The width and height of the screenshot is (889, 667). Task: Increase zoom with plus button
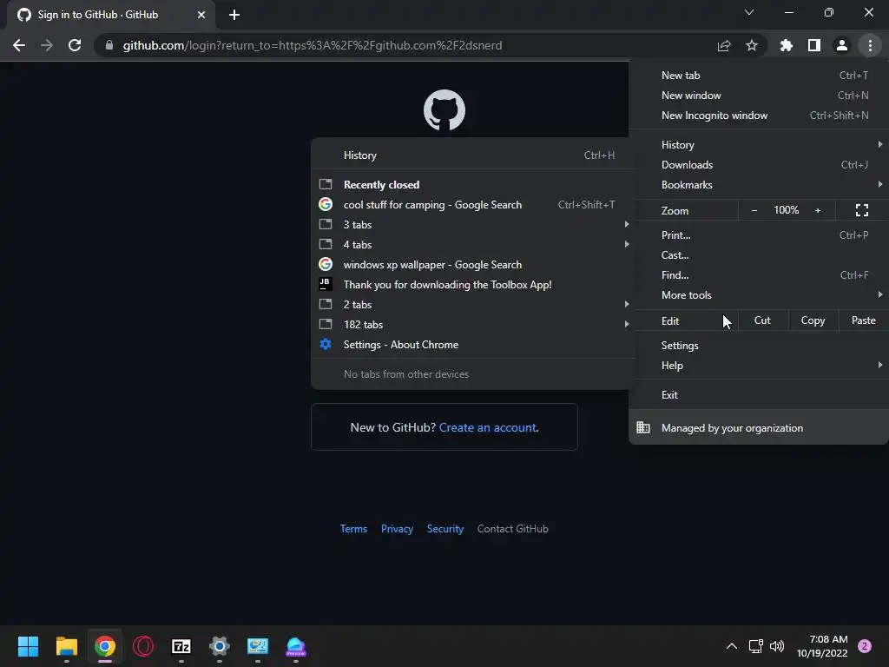point(818,210)
